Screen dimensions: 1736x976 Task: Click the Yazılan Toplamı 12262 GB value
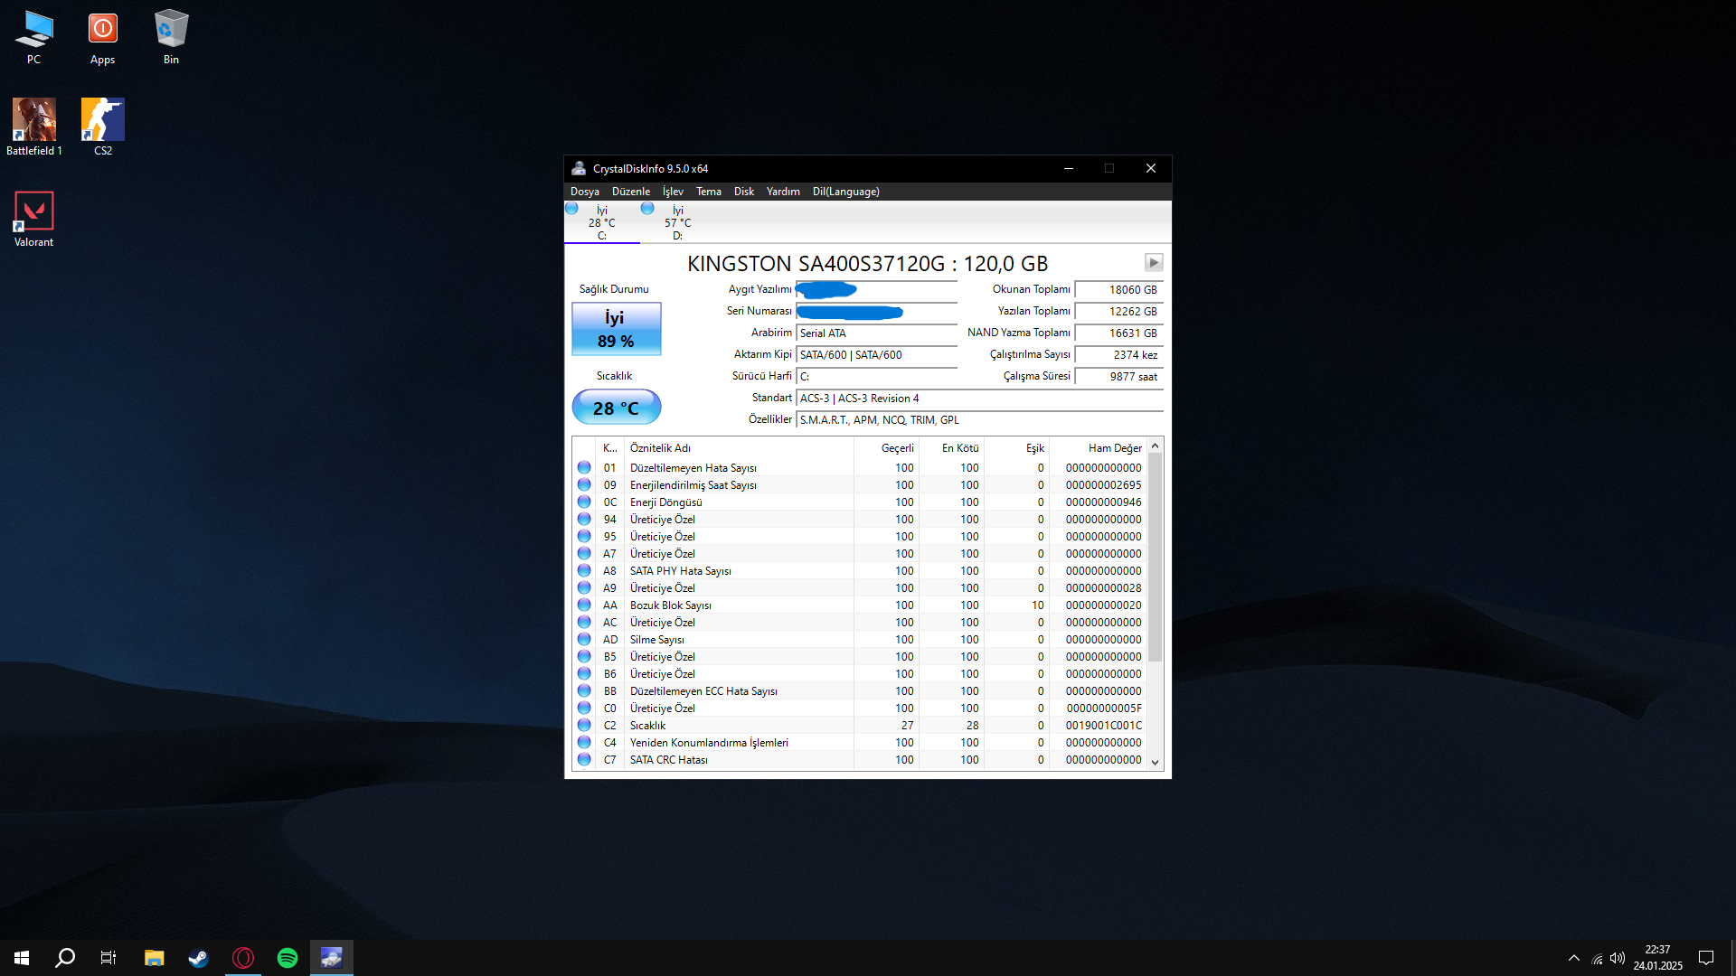(x=1118, y=312)
